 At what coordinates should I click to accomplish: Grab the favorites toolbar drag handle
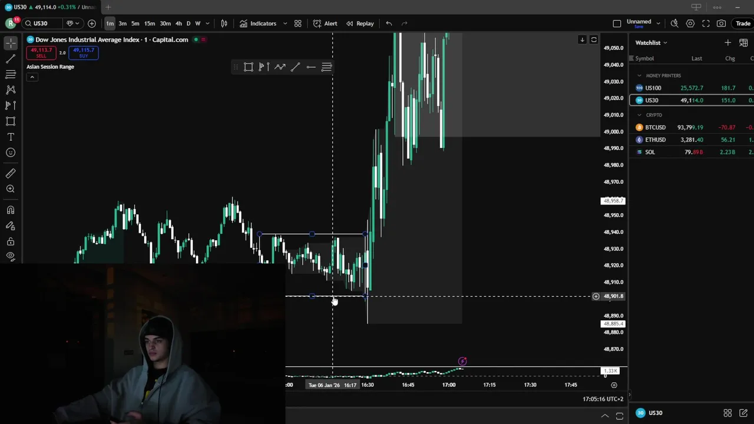[x=236, y=67]
